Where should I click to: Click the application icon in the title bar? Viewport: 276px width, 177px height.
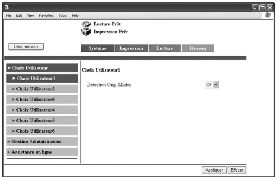click(6, 7)
